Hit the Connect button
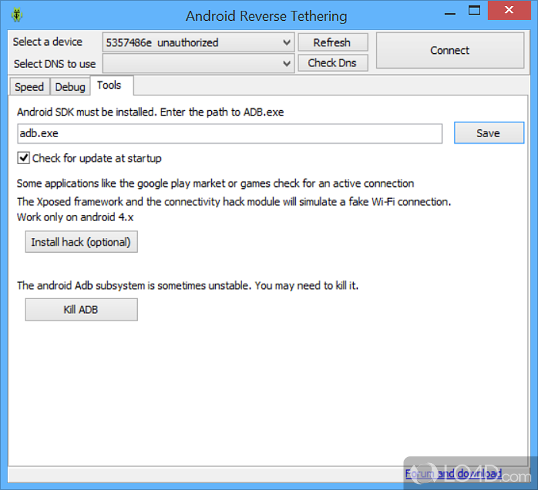Screen dimensions: 538x490 tap(449, 50)
